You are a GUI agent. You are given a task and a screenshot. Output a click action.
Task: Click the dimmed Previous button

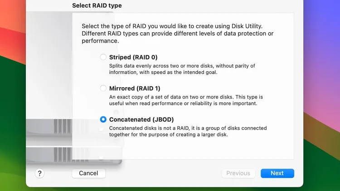tap(238, 173)
